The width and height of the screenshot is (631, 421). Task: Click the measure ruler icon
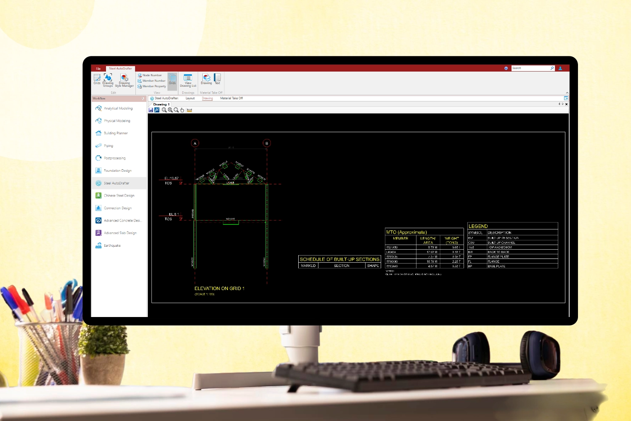(190, 110)
